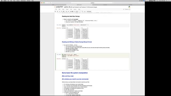Click the Python logo in the notebook header
The width and height of the screenshot is (171, 96).
coord(129,7)
